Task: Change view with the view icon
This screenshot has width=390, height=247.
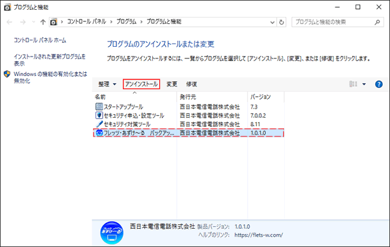Action: pyautogui.click(x=353, y=84)
